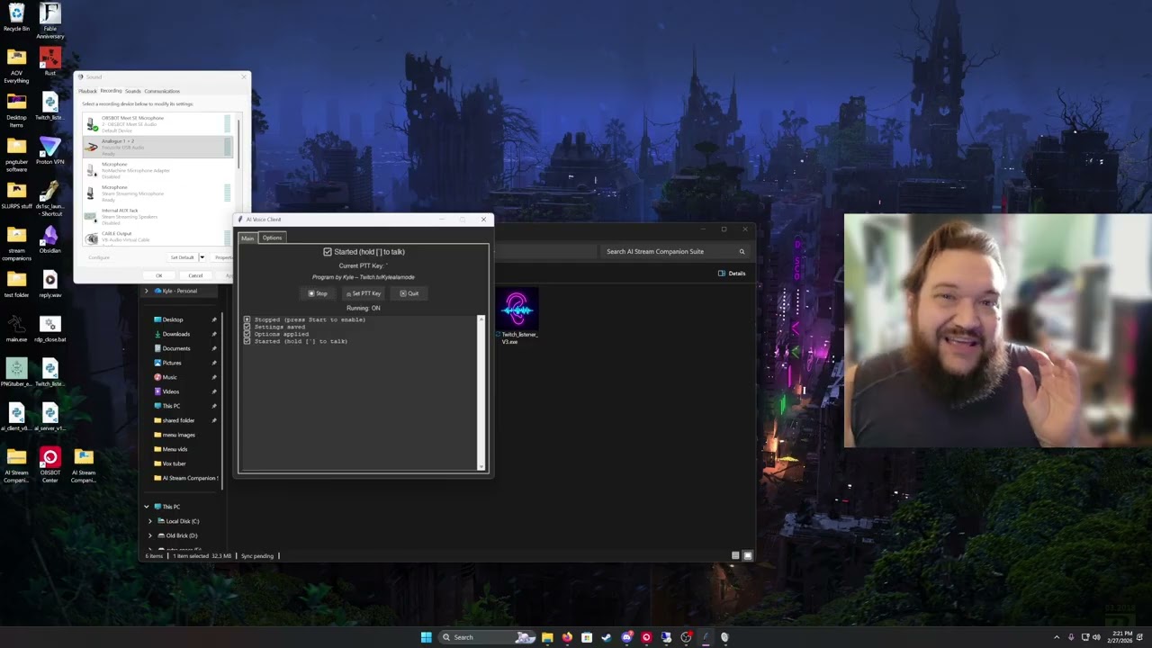
Task: Open Discord from the taskbar
Action: pos(626,637)
